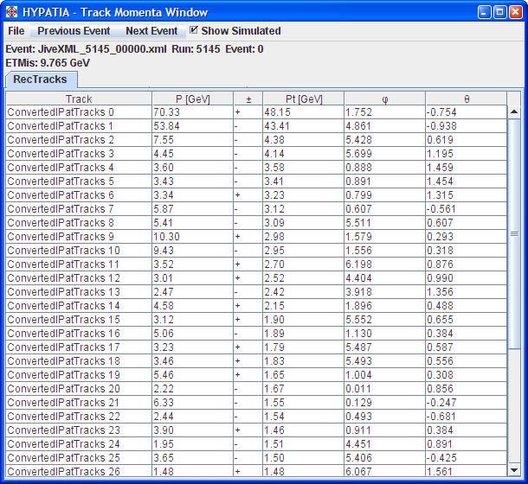Go to Next Event
This screenshot has width=528, height=484.
tap(151, 31)
